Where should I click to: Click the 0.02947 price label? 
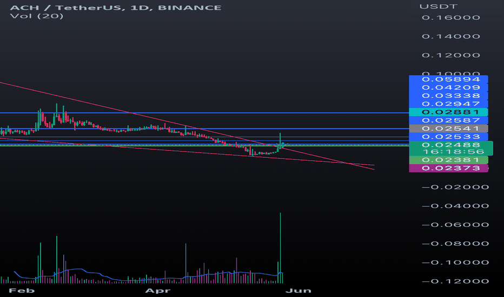click(x=448, y=104)
